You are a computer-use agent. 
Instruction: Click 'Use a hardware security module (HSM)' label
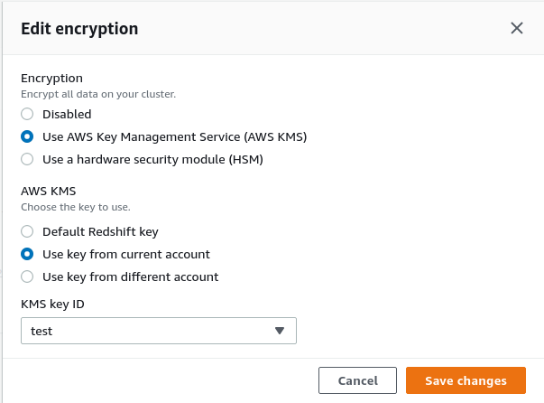point(152,160)
